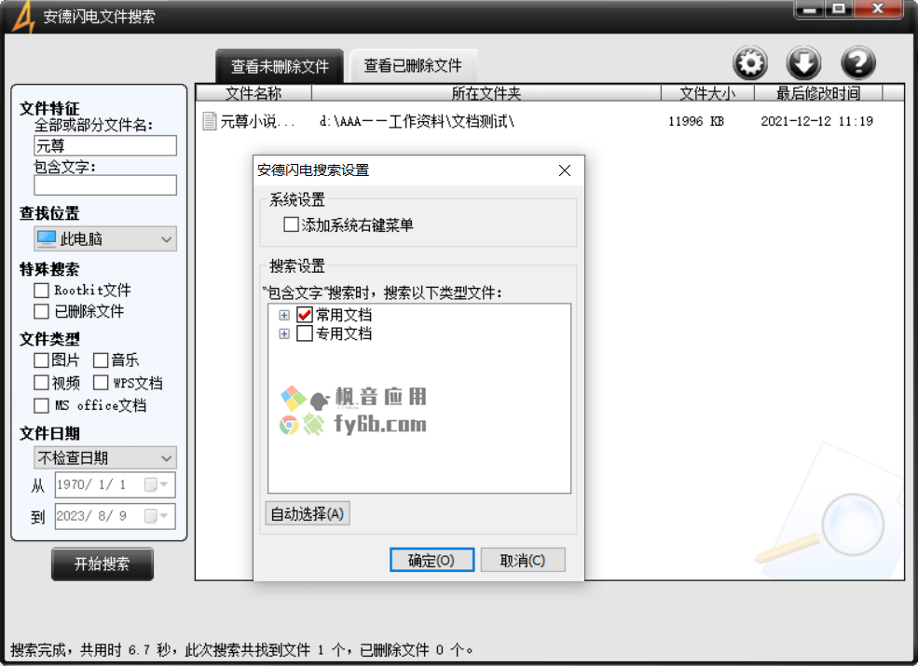Viewport: 918px width, 666px height.
Task: Expand the 专用文档 tree node
Action: (x=284, y=334)
